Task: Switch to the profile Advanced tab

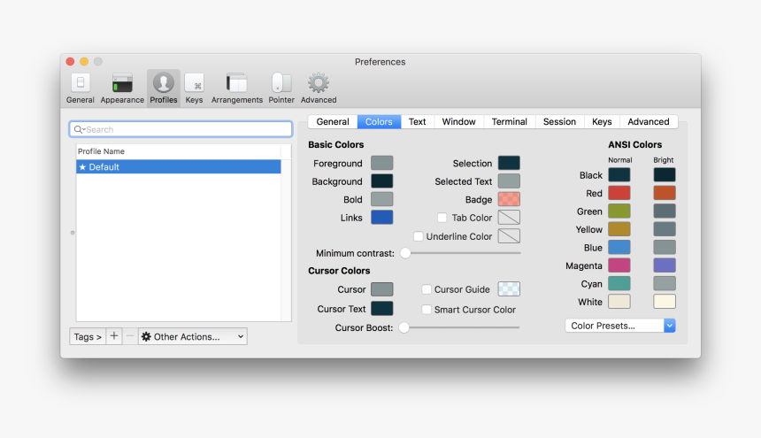Action: tap(649, 122)
